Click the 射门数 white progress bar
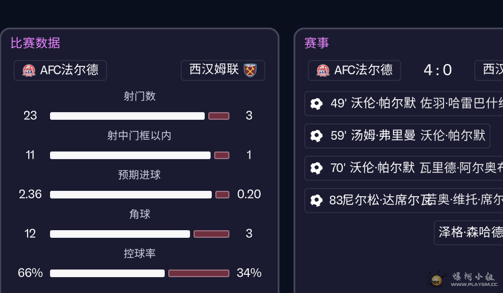The width and height of the screenshot is (503, 293). pos(127,116)
